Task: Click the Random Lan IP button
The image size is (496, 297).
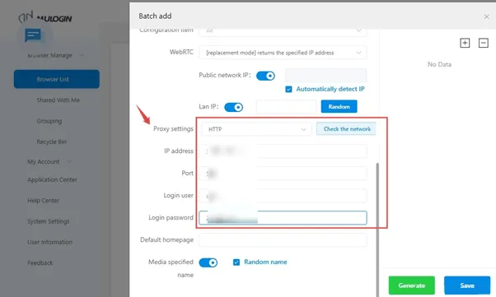Action: [x=339, y=106]
